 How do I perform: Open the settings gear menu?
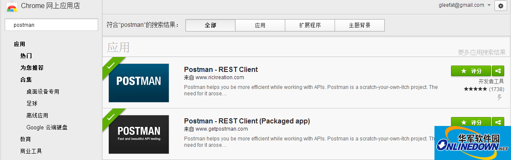coord(501,6)
